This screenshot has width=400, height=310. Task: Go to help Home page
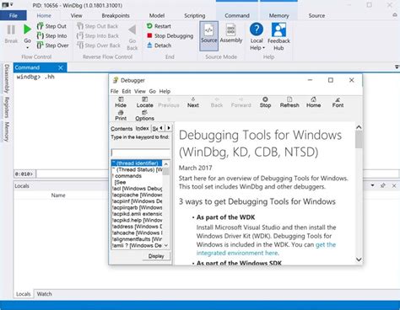point(313,102)
